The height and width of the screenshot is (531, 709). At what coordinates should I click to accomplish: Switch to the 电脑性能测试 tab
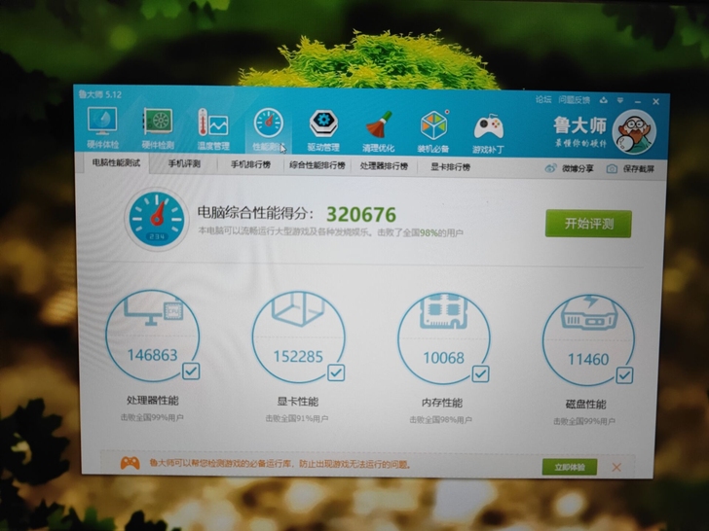pyautogui.click(x=116, y=162)
